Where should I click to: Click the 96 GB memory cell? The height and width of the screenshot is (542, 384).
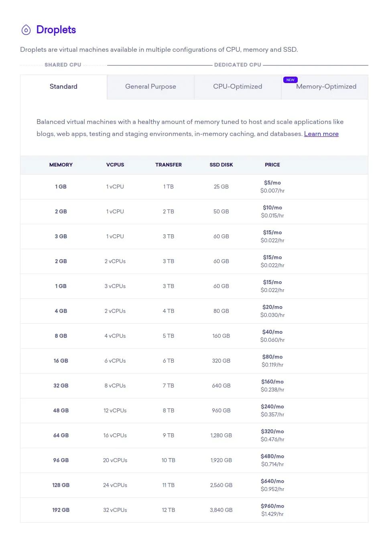pyautogui.click(x=61, y=461)
